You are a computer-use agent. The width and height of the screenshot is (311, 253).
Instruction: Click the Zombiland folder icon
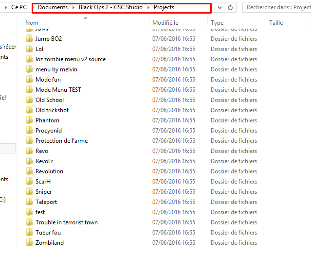[x=29, y=242]
